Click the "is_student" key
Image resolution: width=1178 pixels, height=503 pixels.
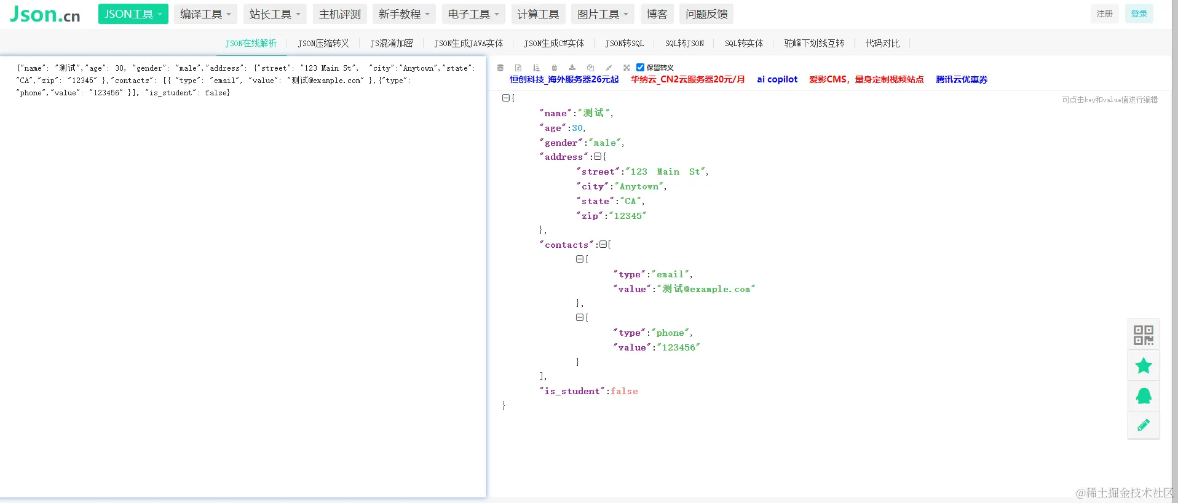[572, 391]
